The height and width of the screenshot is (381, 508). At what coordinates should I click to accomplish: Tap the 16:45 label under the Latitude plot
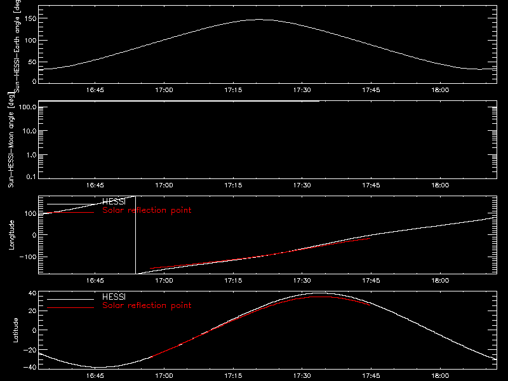pos(95,376)
